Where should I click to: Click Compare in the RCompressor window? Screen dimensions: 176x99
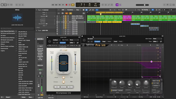pyautogui.click(x=63, y=43)
